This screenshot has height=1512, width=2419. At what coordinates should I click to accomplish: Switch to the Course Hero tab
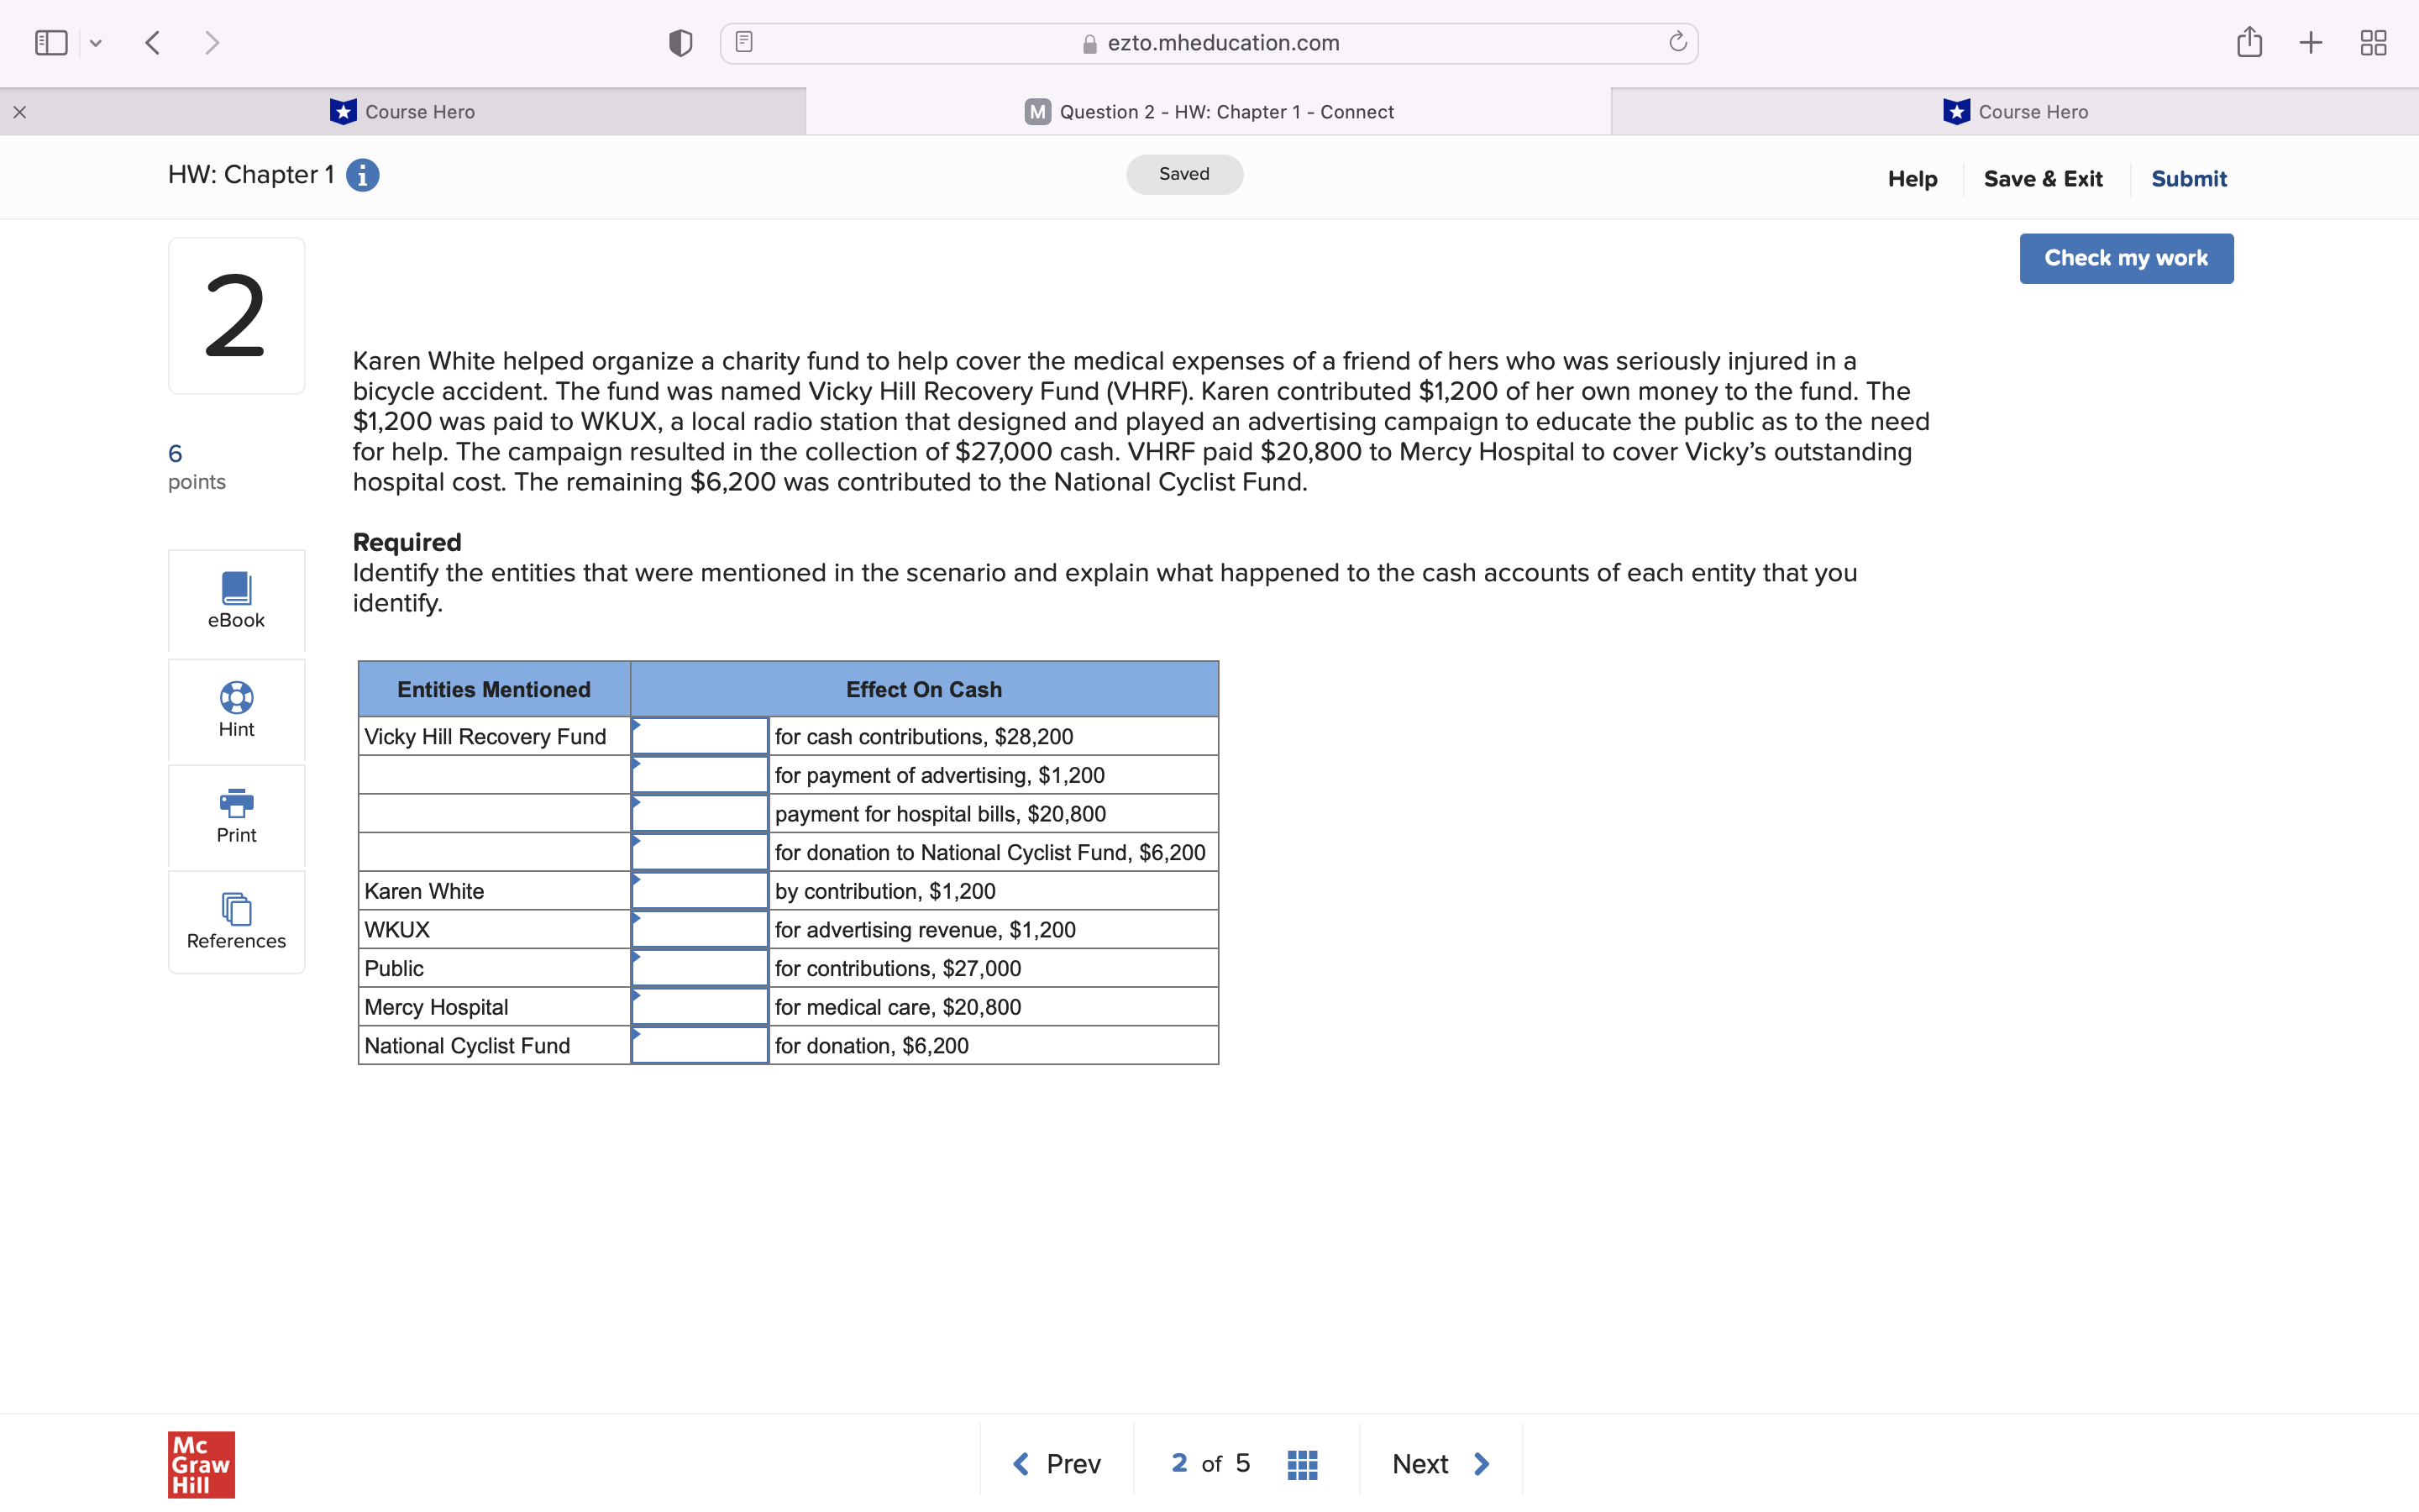point(401,111)
